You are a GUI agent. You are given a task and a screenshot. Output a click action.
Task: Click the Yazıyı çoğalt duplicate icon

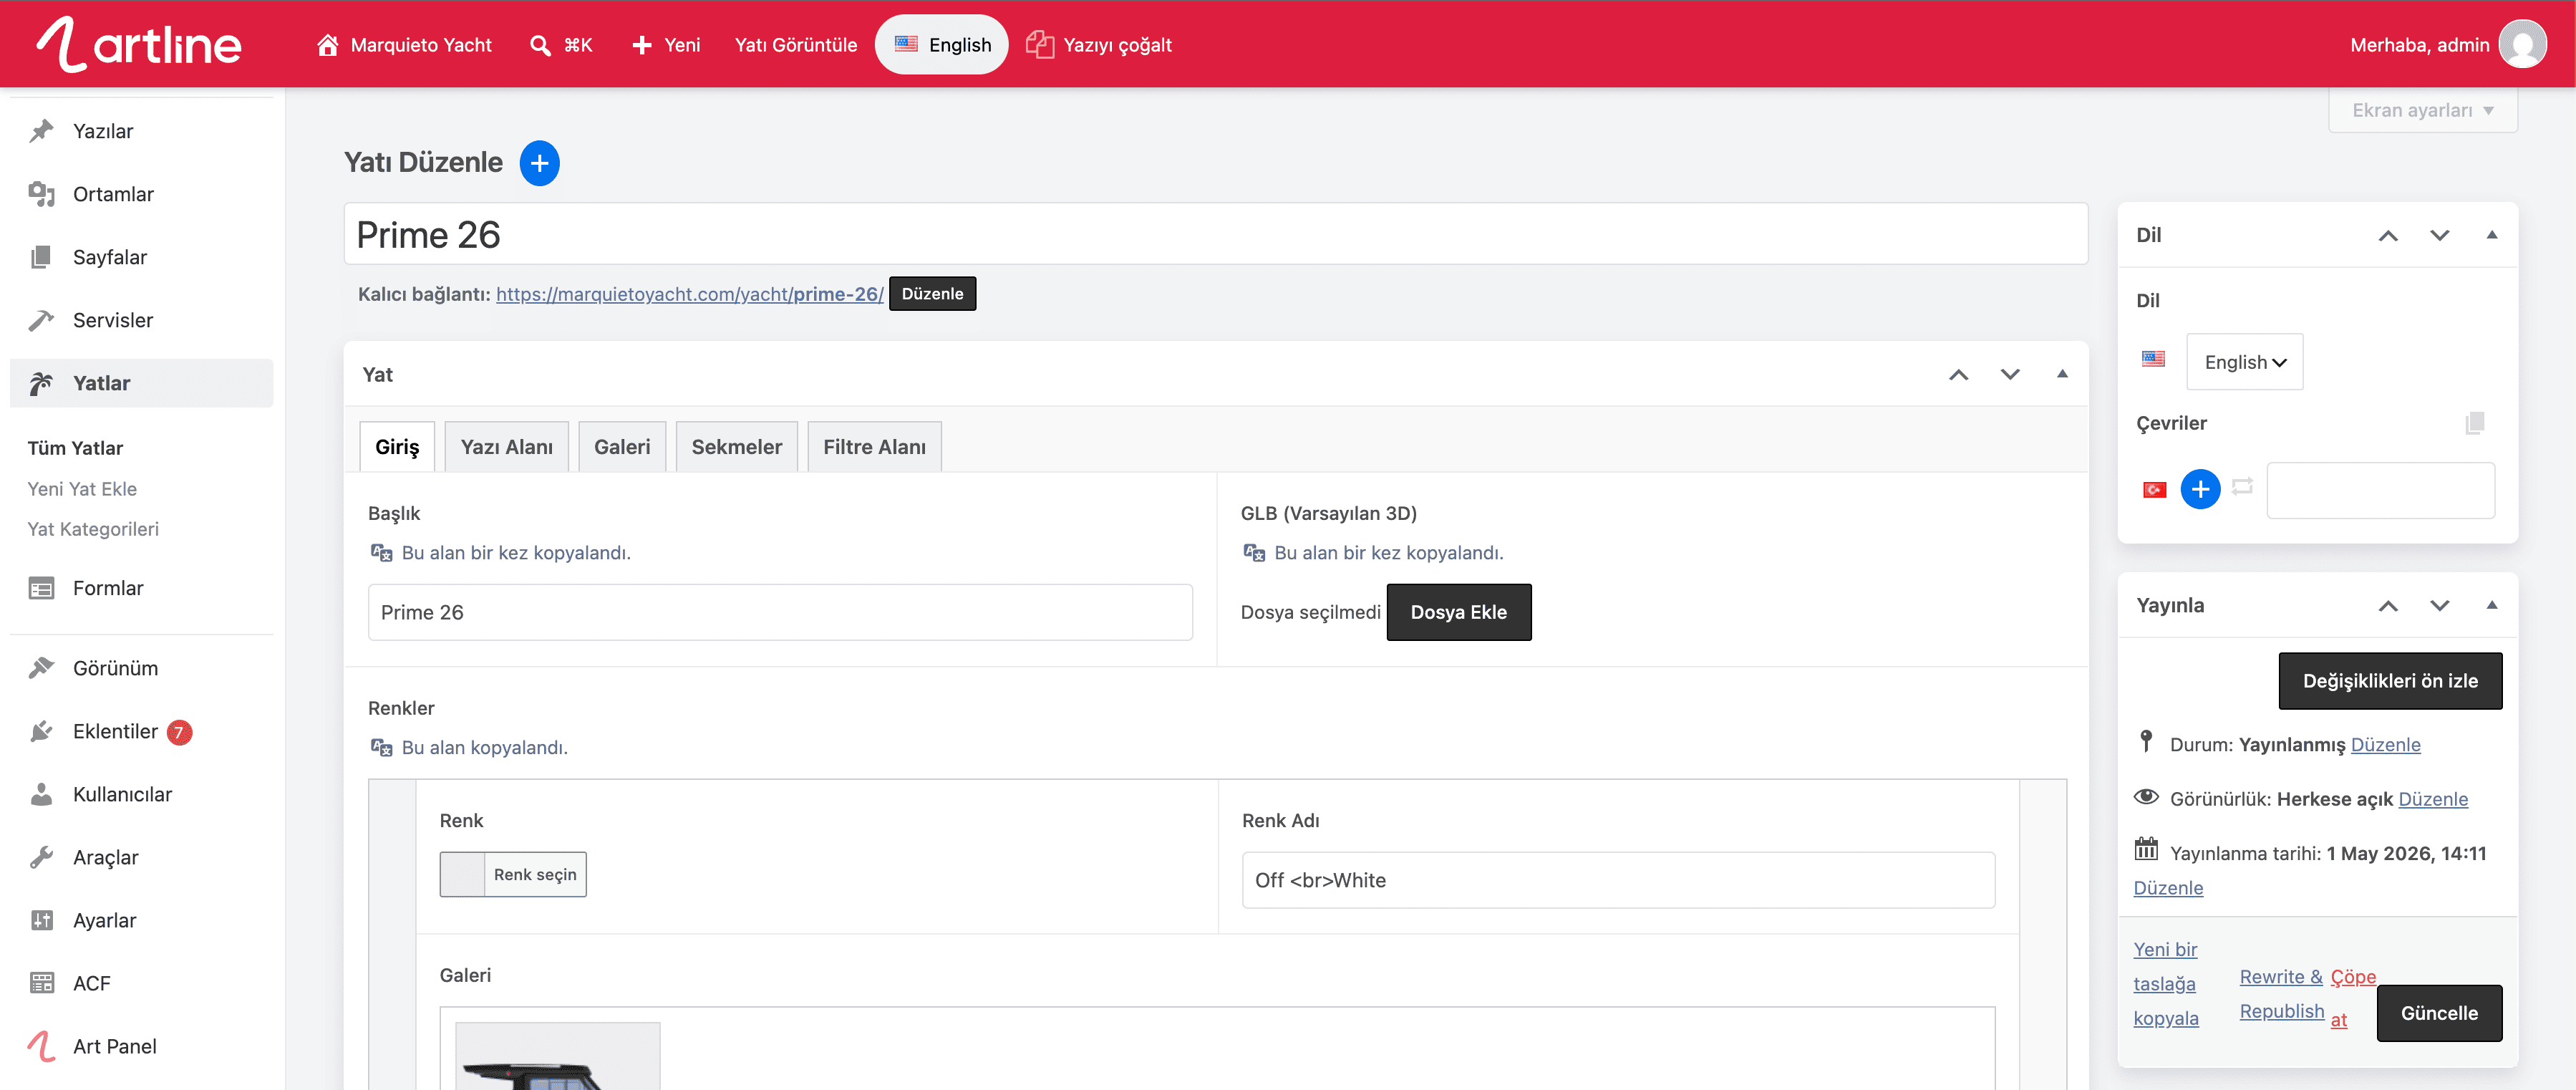1040,45
